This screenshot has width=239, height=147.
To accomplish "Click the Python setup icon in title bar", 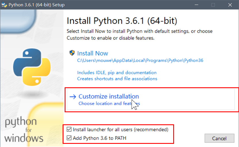I will tap(4, 5).
